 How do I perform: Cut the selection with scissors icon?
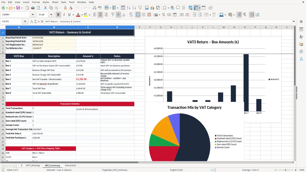click(x=45, y=8)
